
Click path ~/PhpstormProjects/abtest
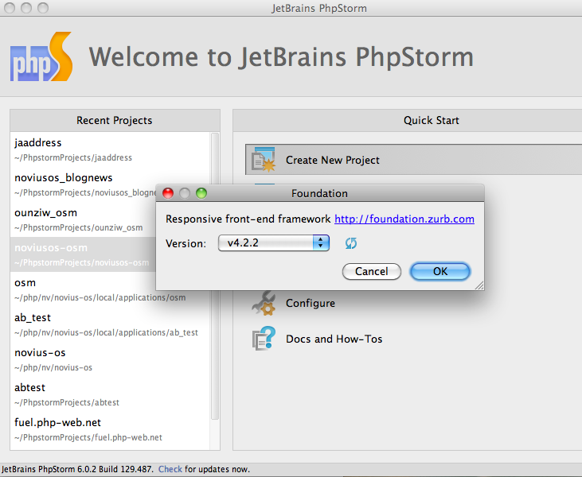pyautogui.click(x=67, y=402)
